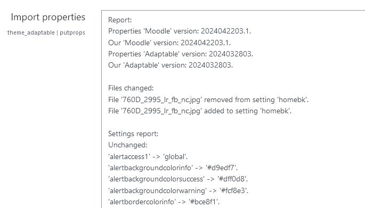
Task: Click the 'Settings report:' line
Action: [x=133, y=134]
